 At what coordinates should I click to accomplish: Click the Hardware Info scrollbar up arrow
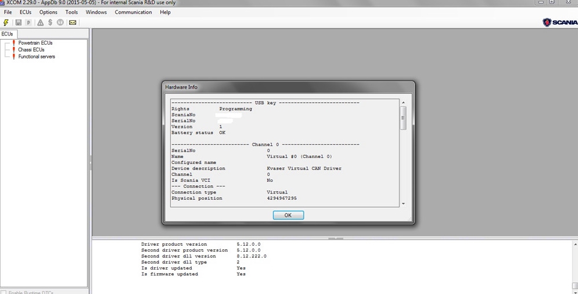coord(403,102)
